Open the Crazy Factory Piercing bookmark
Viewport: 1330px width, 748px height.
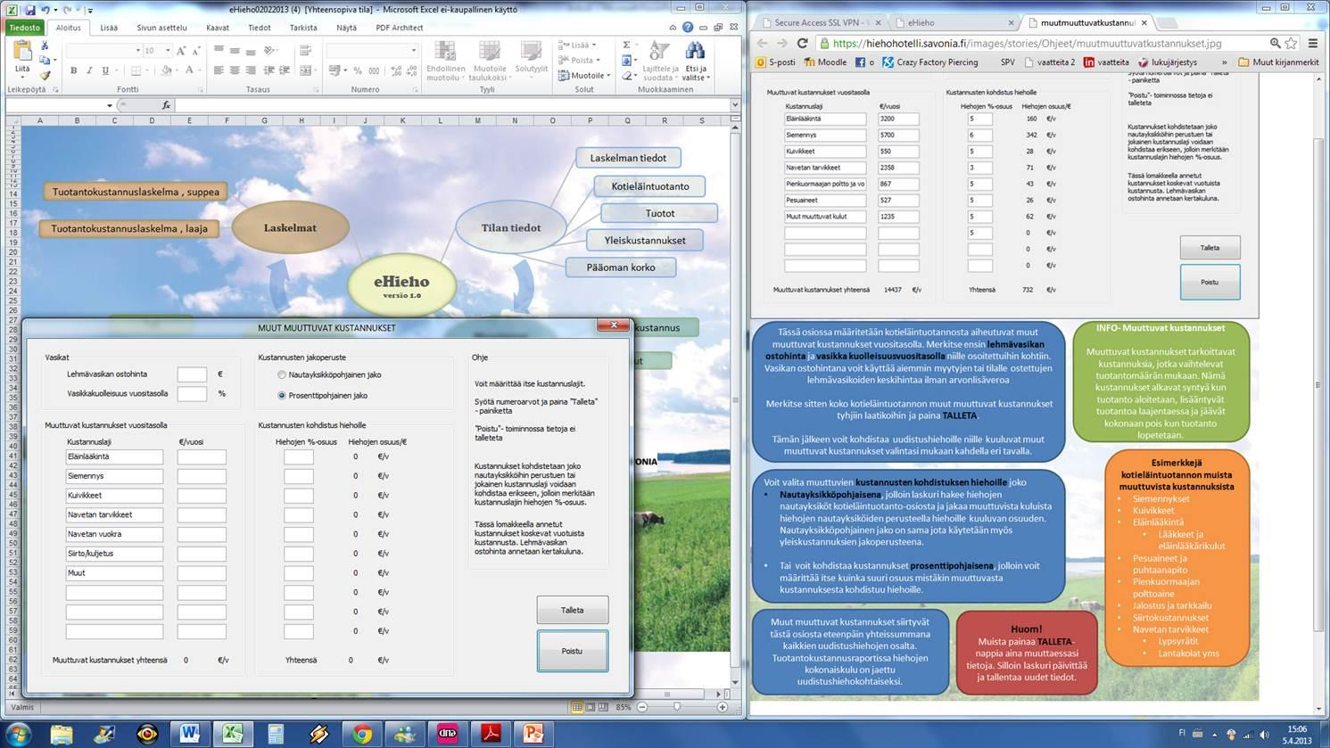click(929, 62)
